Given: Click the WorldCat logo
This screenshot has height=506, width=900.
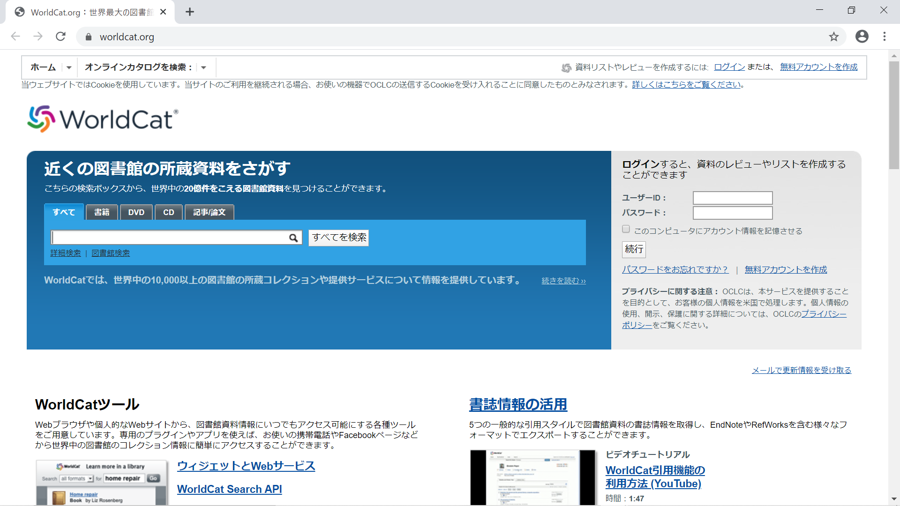Looking at the screenshot, I should (x=103, y=119).
